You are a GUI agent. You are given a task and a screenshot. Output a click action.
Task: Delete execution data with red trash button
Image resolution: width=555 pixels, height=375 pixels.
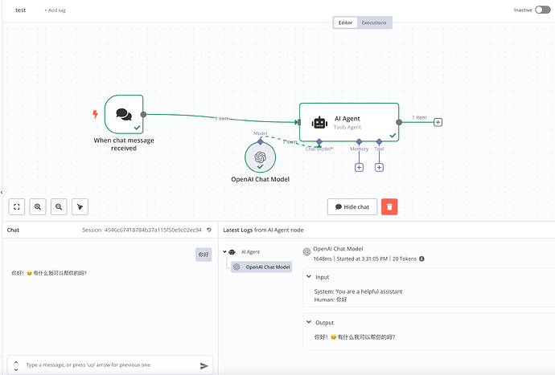click(389, 206)
